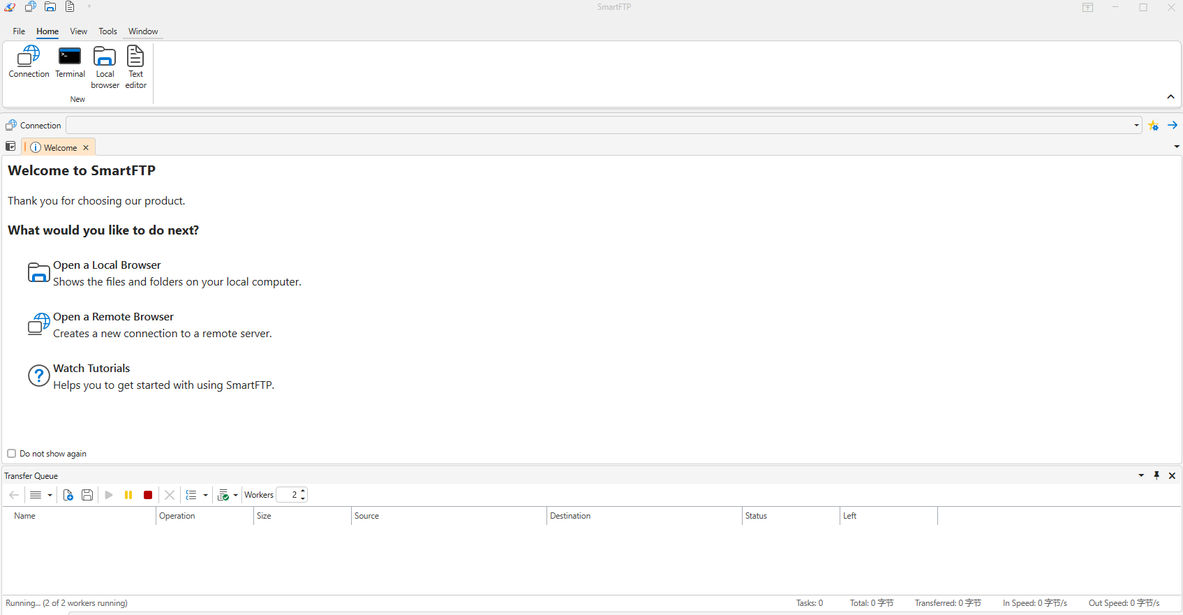Open a new Text editor from the ribbon
The height and width of the screenshot is (615, 1183).
[x=135, y=68]
